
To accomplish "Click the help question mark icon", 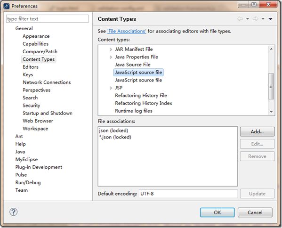I will [14, 212].
